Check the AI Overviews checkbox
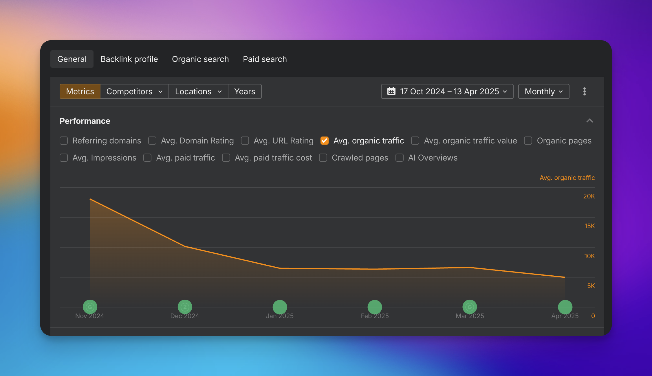Image resolution: width=652 pixels, height=376 pixels. 400,158
